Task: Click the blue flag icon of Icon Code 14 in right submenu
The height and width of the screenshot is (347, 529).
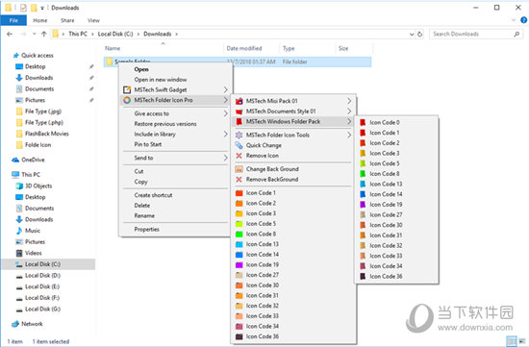Action: (x=363, y=194)
